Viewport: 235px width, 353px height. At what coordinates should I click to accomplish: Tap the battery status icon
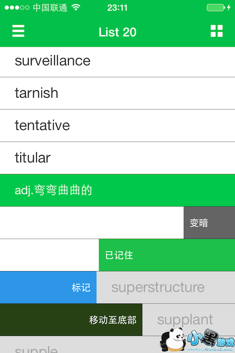coord(217,7)
